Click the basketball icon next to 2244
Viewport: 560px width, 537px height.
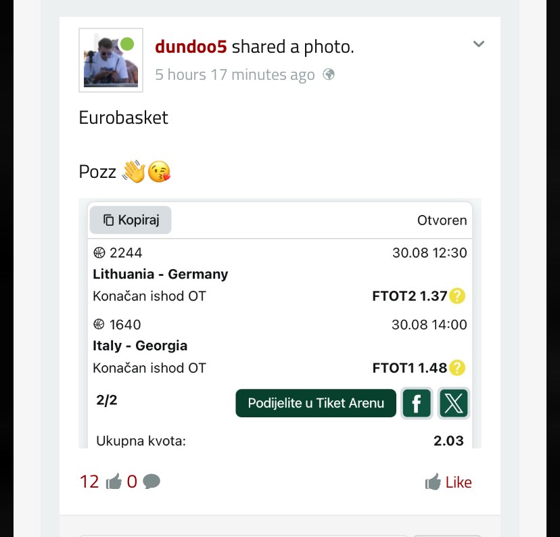[x=99, y=253]
